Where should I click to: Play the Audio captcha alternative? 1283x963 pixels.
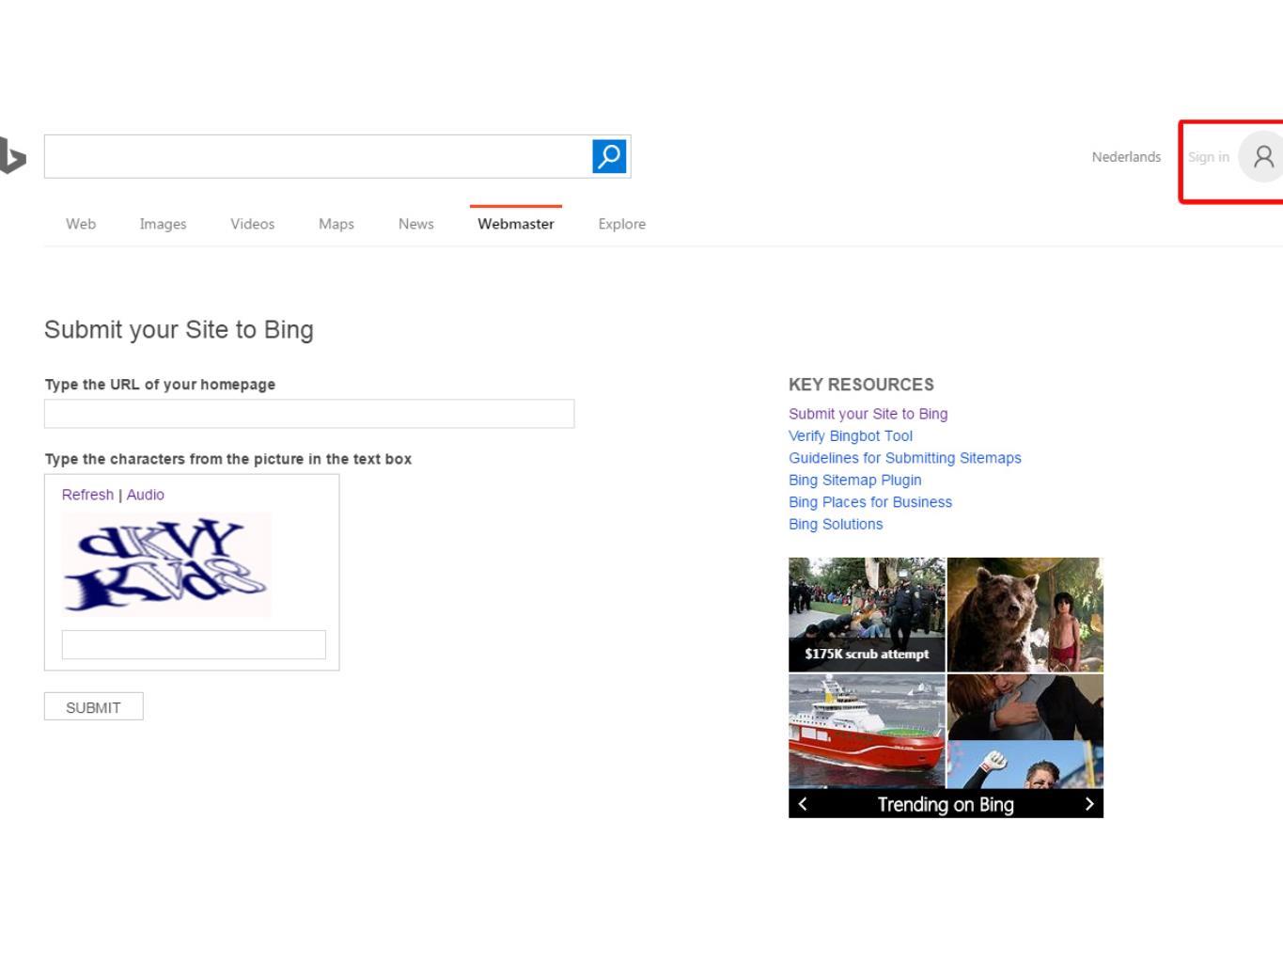tap(146, 495)
